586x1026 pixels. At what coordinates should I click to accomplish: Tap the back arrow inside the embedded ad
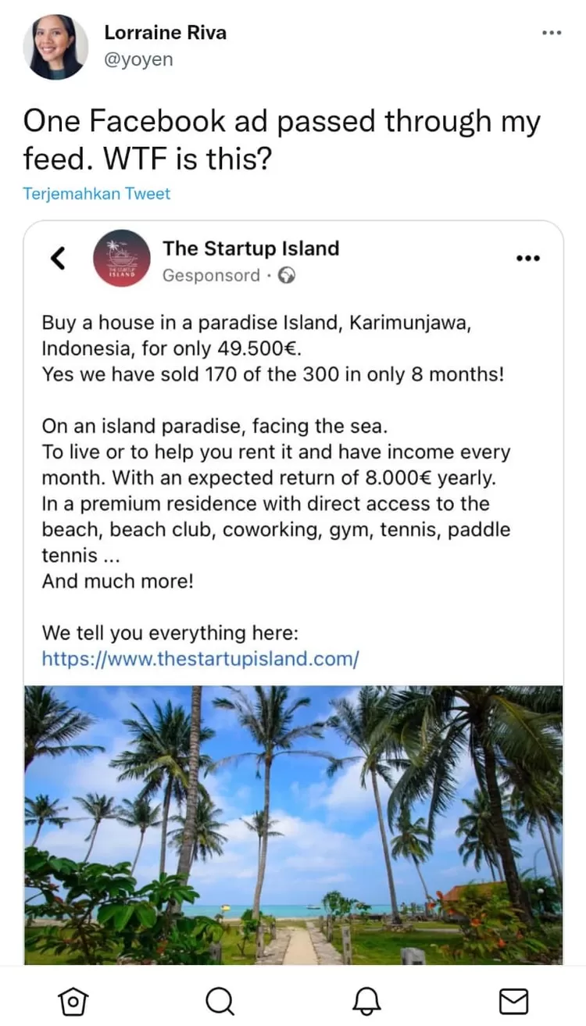pyautogui.click(x=57, y=258)
